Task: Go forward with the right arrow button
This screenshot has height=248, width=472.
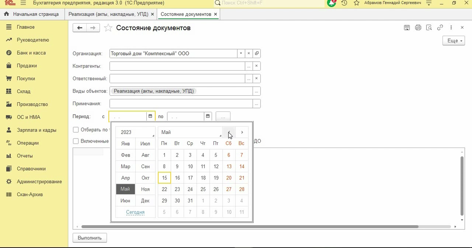Action: pos(93,28)
